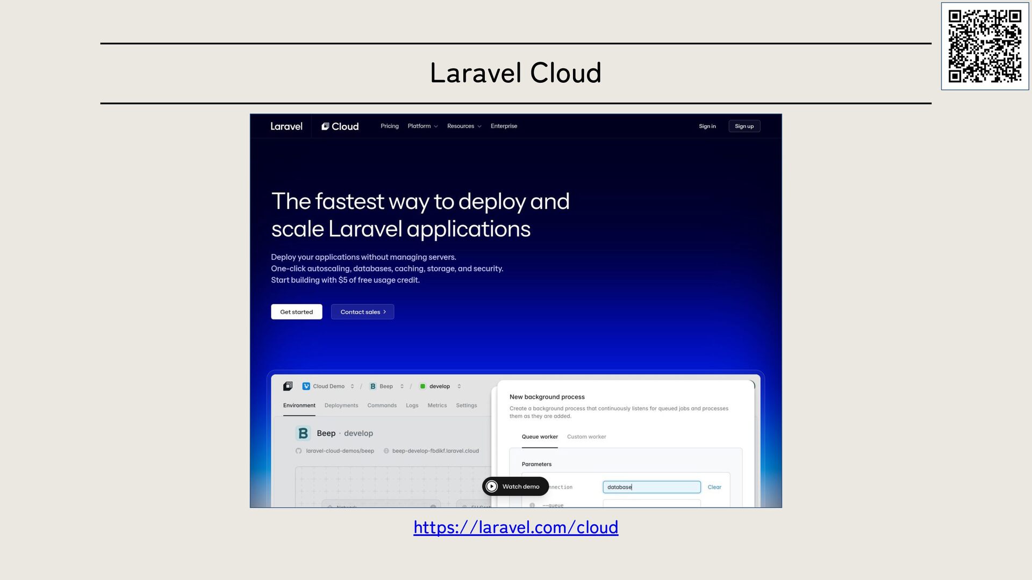
Task: Open the https://laravel.com/cloud hyperlink
Action: click(x=516, y=527)
